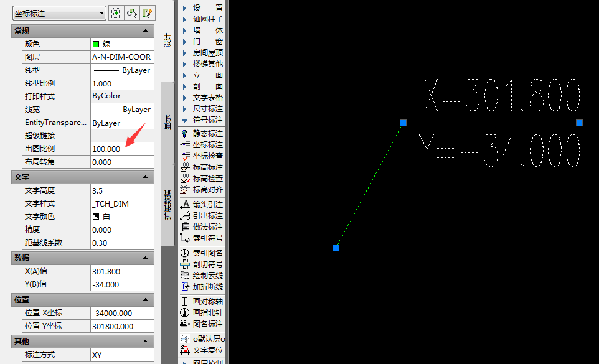
Task: Click the 剖切符号 tool icon
Action: [x=184, y=264]
